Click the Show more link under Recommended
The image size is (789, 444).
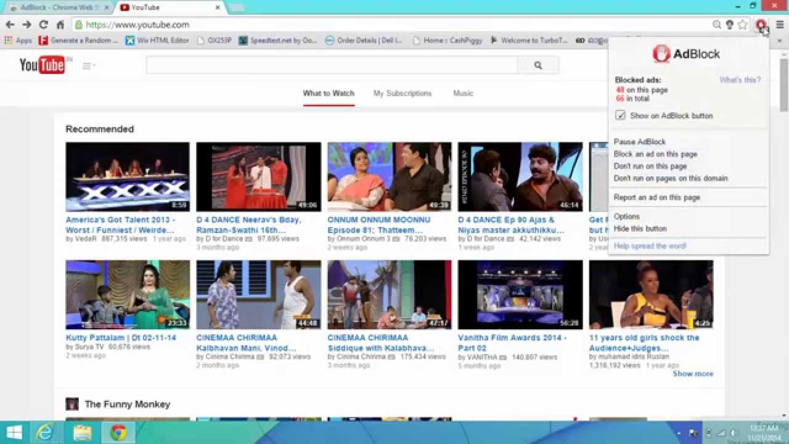(693, 374)
